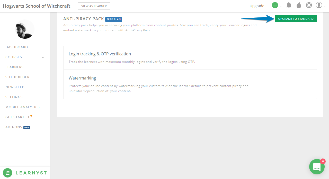Viewport: 329px width, 179px height.
Task: Open the Watermarking option
Action: [190, 84]
